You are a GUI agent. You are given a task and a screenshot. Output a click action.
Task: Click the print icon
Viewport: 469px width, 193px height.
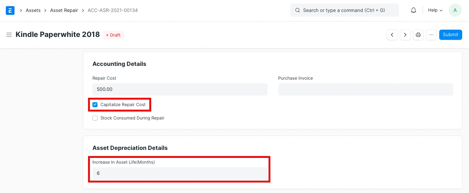tap(418, 35)
